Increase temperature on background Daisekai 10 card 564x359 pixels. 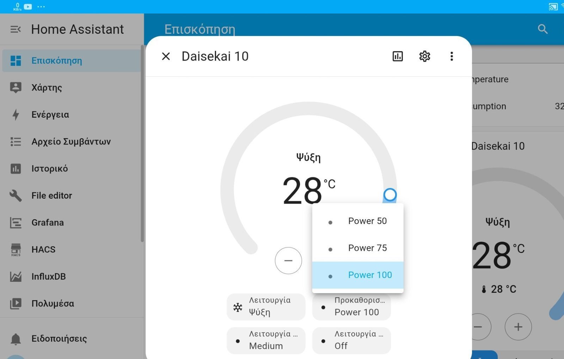click(x=518, y=327)
